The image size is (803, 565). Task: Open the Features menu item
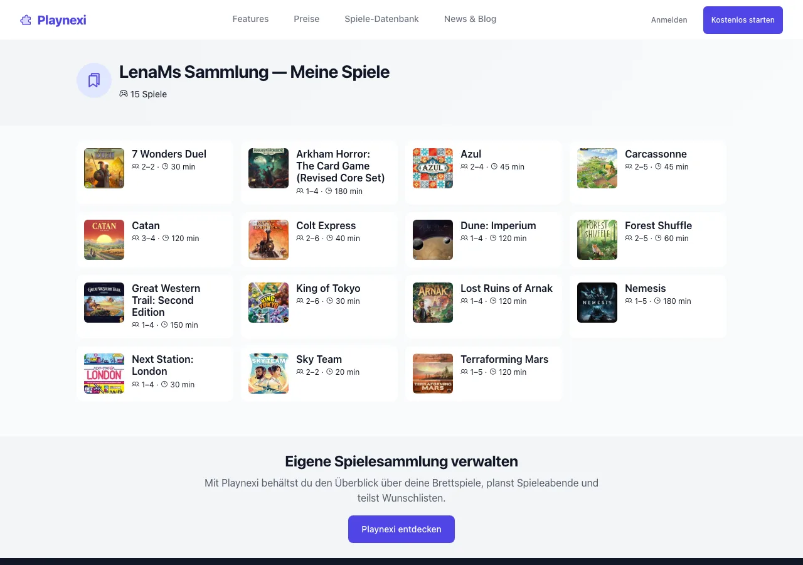(x=250, y=19)
